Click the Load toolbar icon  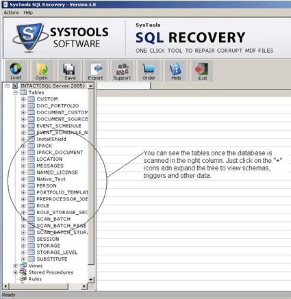click(x=16, y=71)
